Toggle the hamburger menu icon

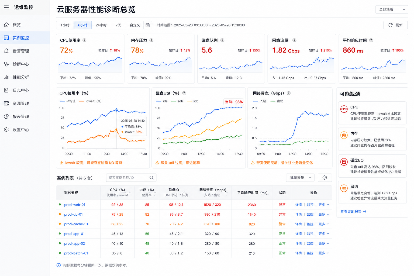coord(6,7)
